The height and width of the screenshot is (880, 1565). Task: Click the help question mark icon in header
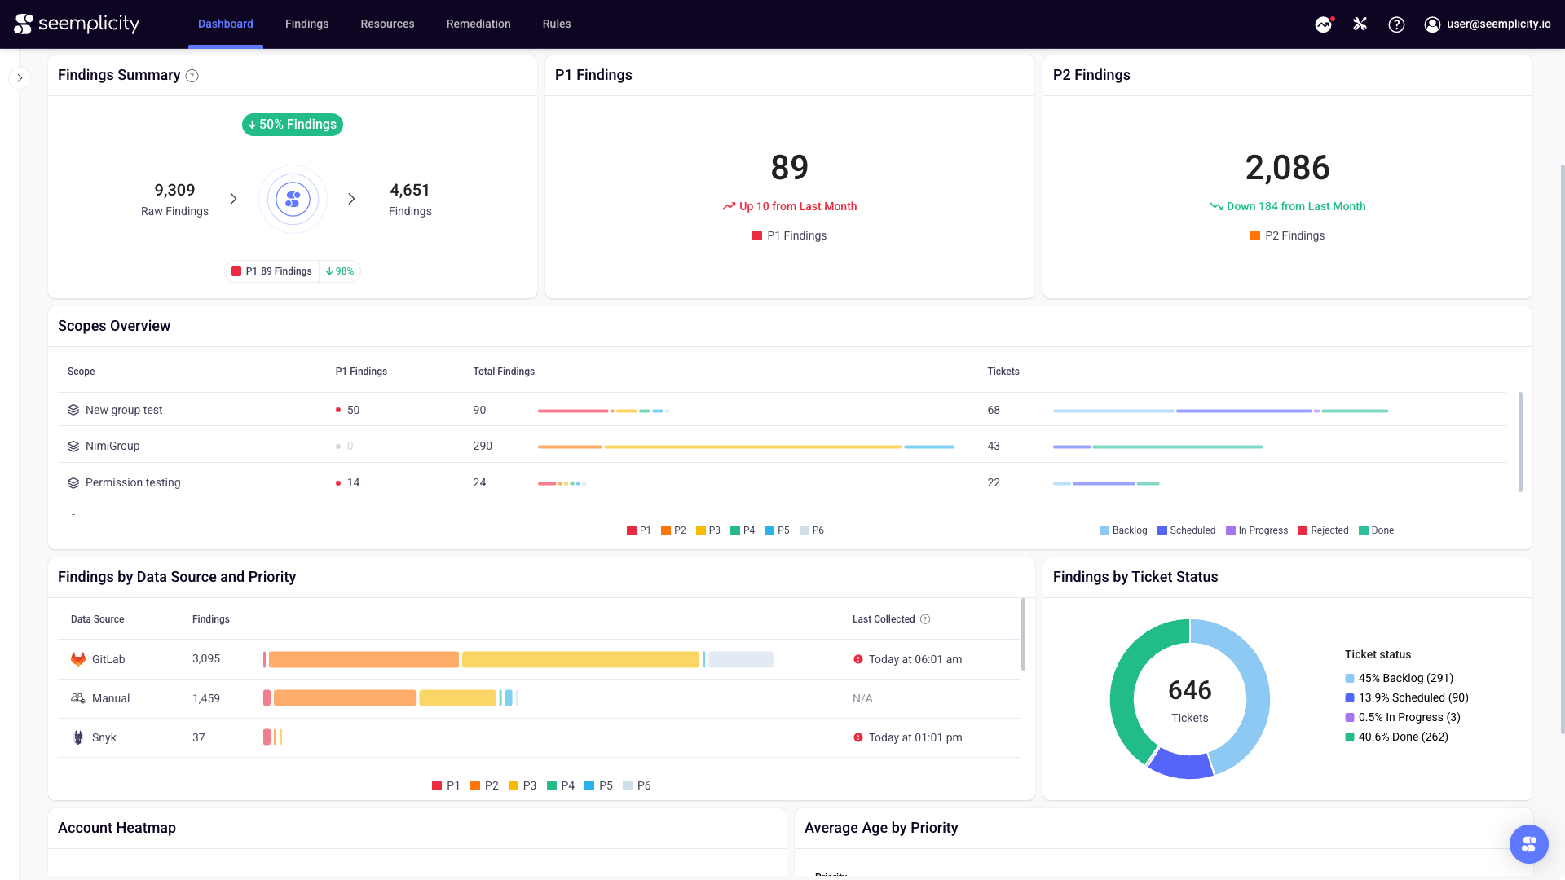coord(1396,24)
